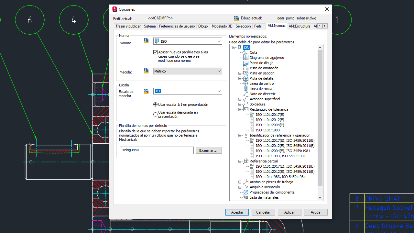414x233 pixels.
Task: Expand the Ángulo e inclinación node
Action: pos(240,187)
